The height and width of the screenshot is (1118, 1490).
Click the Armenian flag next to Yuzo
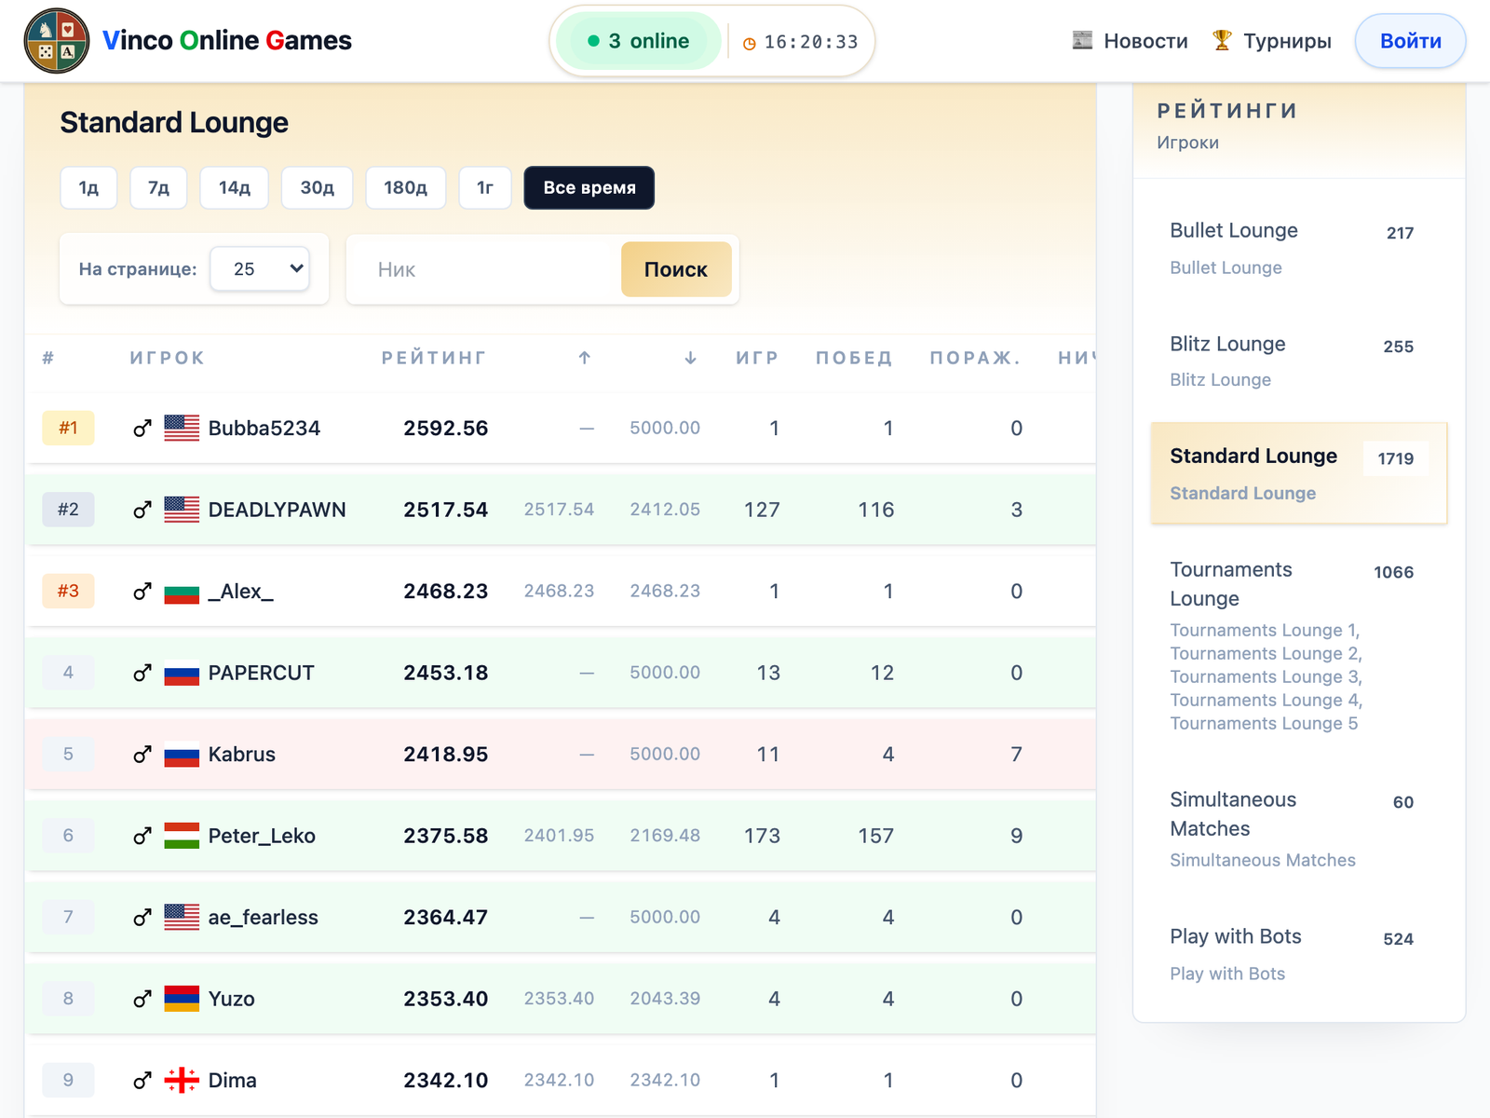pyautogui.click(x=182, y=999)
